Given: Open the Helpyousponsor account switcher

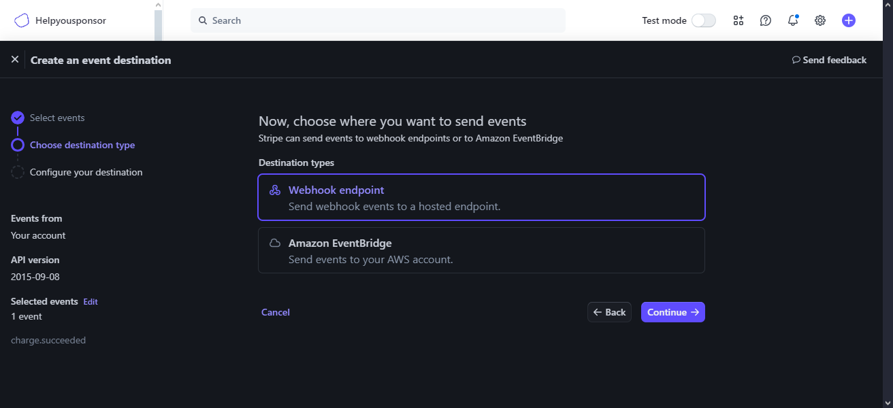Looking at the screenshot, I should tap(60, 20).
